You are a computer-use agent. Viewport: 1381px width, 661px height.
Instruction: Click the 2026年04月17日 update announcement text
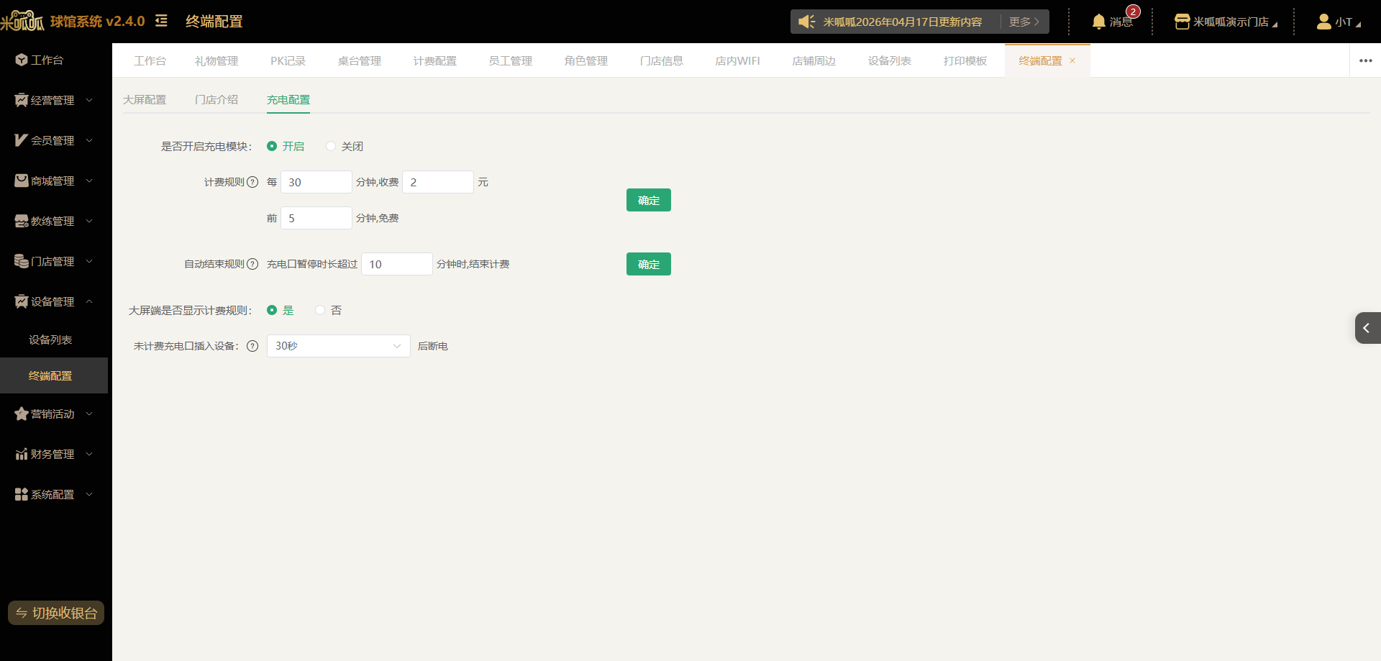pyautogui.click(x=903, y=22)
